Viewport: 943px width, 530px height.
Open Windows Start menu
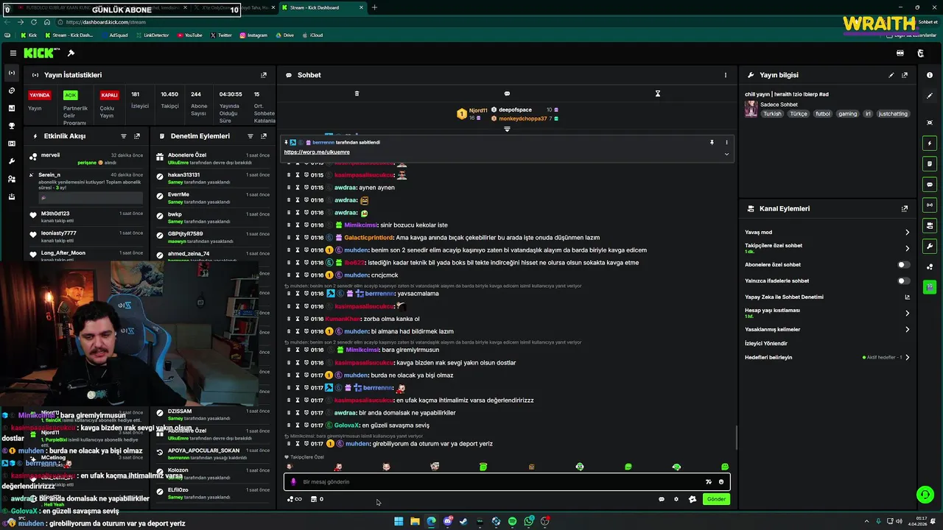[x=399, y=521]
